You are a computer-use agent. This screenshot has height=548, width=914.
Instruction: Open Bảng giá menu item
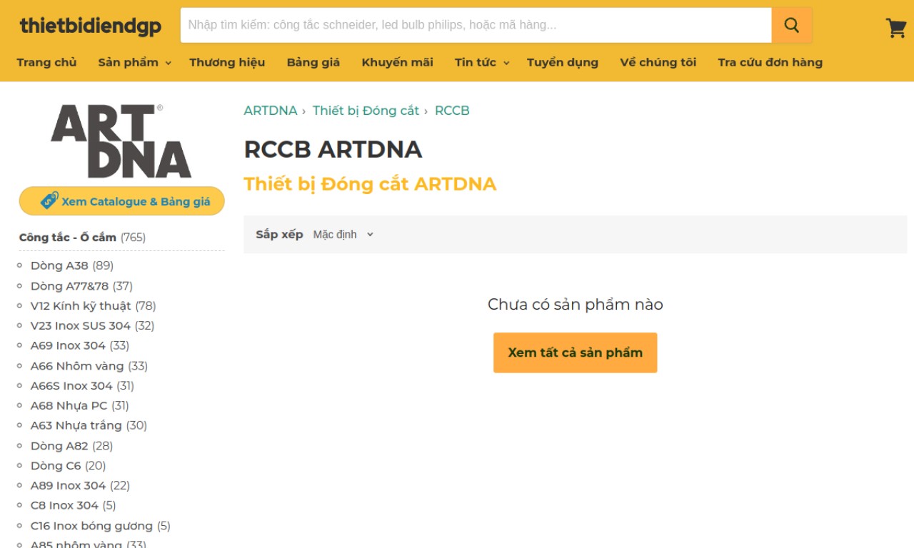pyautogui.click(x=313, y=62)
